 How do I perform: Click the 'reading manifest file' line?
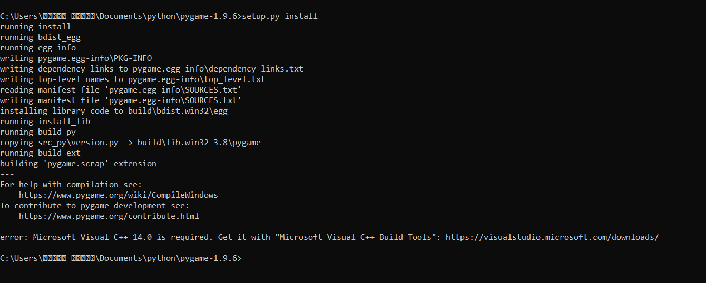(x=121, y=90)
